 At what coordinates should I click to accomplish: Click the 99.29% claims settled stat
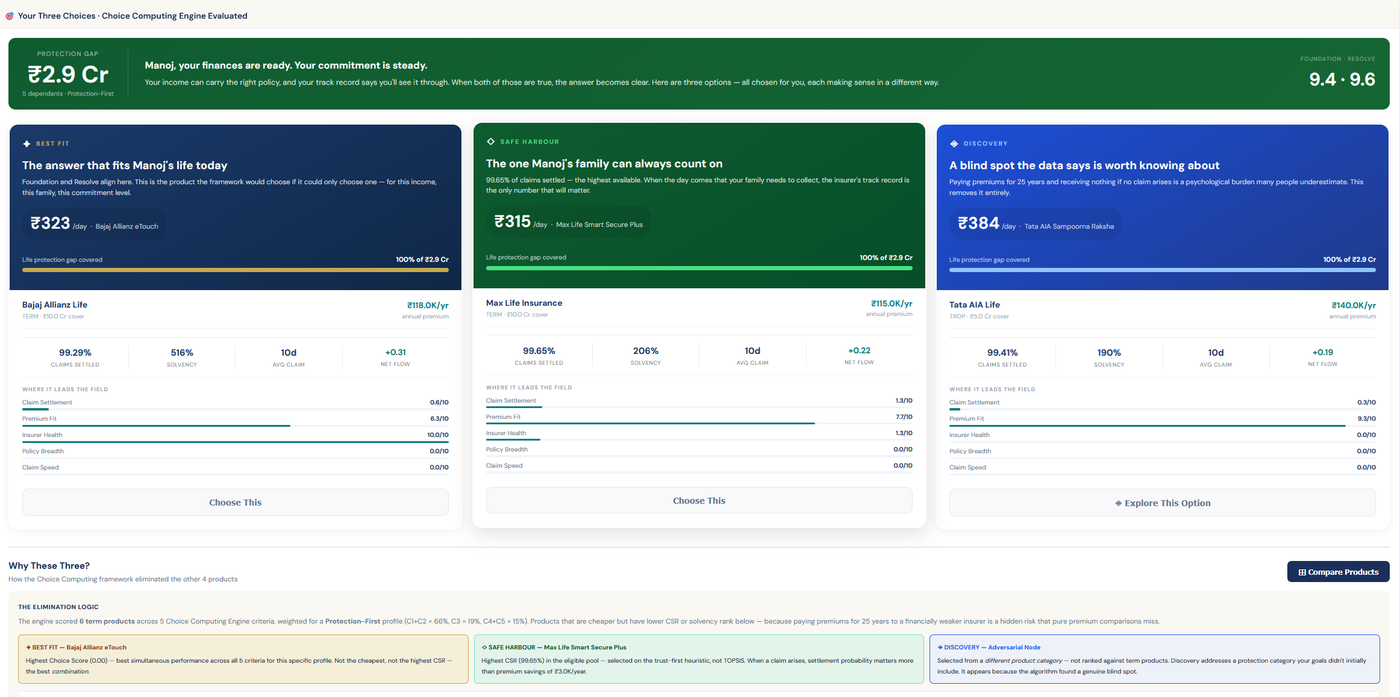click(75, 358)
